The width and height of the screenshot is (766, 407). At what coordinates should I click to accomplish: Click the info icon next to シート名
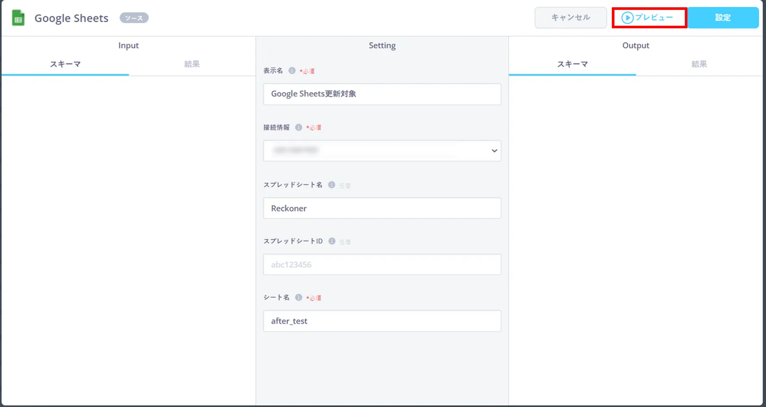pos(298,297)
